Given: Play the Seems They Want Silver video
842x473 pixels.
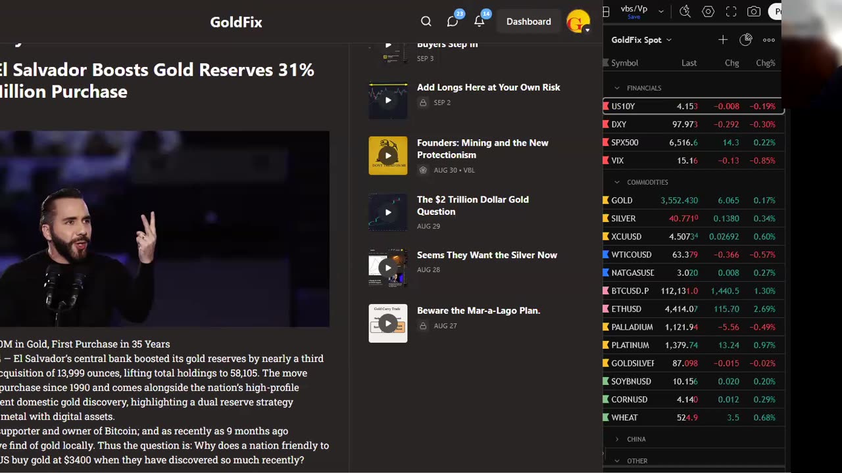Looking at the screenshot, I should point(388,268).
